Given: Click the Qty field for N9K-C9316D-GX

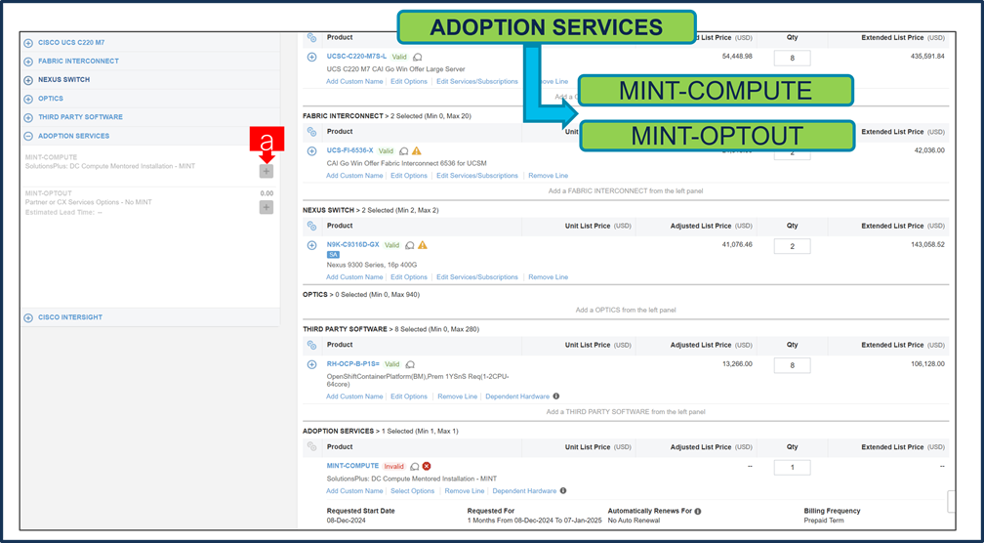Looking at the screenshot, I should [x=792, y=246].
